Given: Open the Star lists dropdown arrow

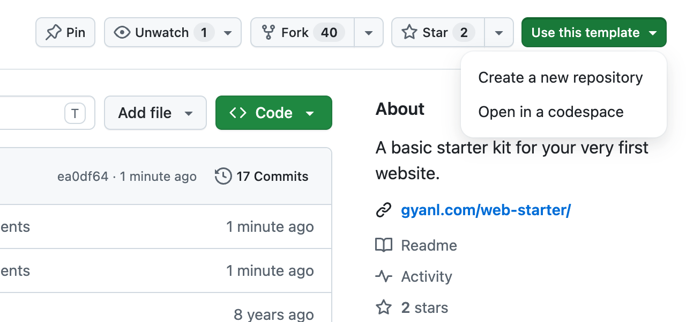Looking at the screenshot, I should click(x=499, y=33).
